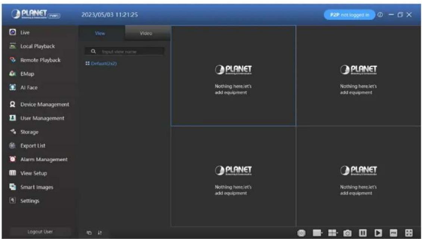Screen dimensions: 422x239
Task: Click the View Setup icon
Action: 12,173
